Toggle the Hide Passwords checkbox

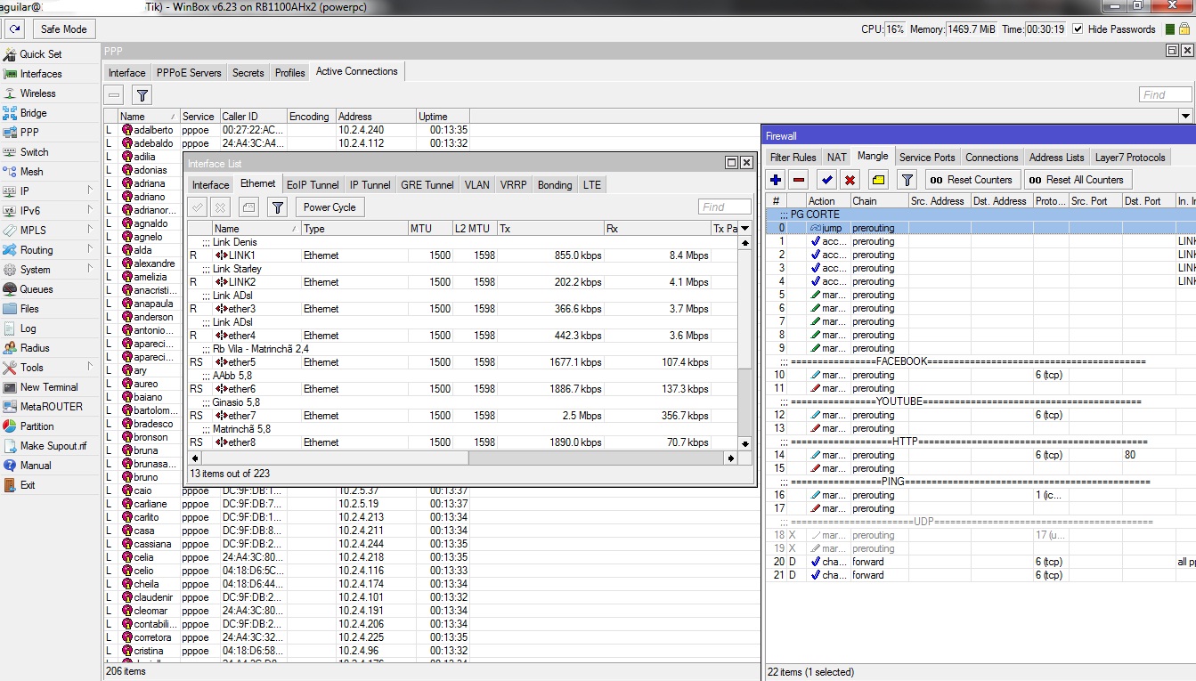(1078, 29)
